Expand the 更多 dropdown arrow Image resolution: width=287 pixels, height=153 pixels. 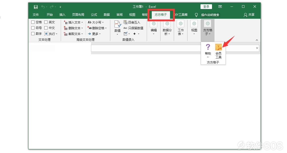(x=100, y=34)
